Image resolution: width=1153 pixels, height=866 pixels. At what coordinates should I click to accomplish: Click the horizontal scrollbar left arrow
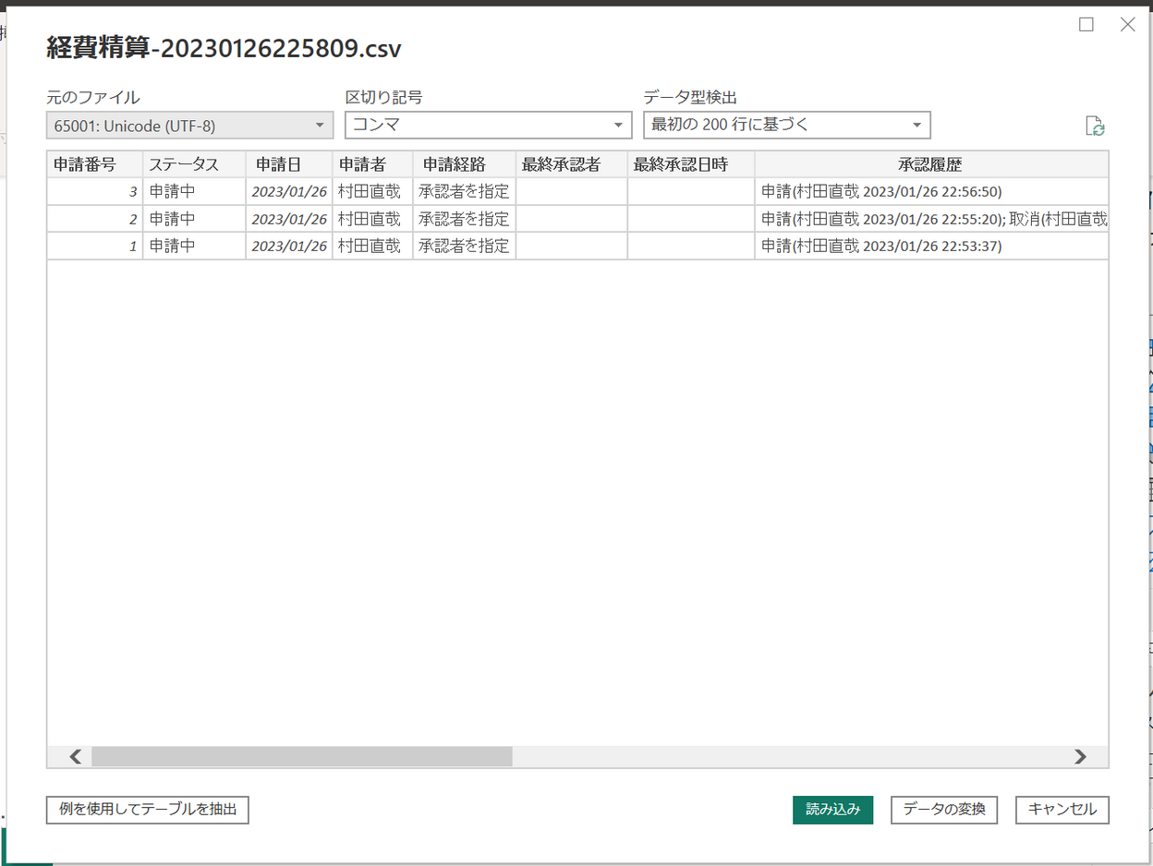tap(75, 757)
